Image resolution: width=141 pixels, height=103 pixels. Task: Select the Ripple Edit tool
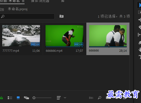point(140,20)
